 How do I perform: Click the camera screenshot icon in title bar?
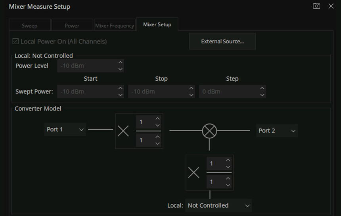pos(316,6)
